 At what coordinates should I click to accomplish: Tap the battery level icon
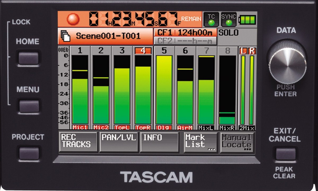pos(247,20)
